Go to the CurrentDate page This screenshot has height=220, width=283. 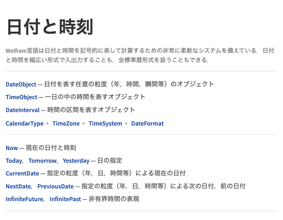(22, 173)
